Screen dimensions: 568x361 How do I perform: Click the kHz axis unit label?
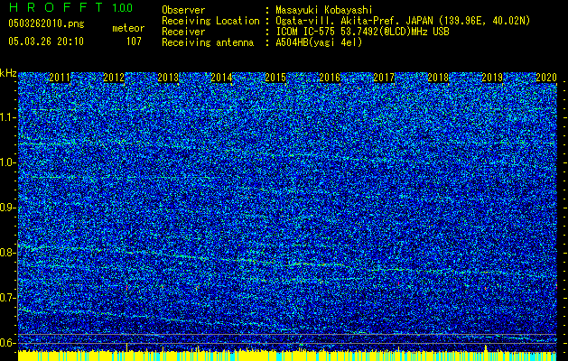click(8, 73)
